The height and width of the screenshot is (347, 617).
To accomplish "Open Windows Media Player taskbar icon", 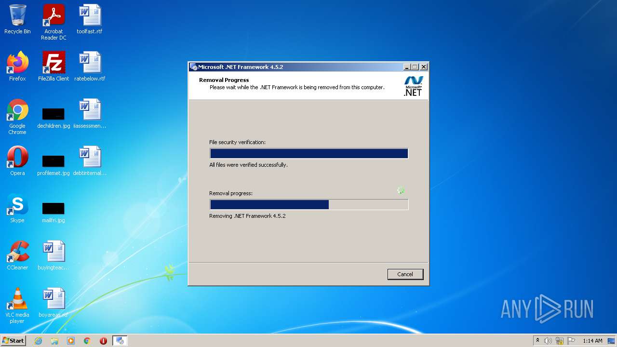I will tap(71, 341).
